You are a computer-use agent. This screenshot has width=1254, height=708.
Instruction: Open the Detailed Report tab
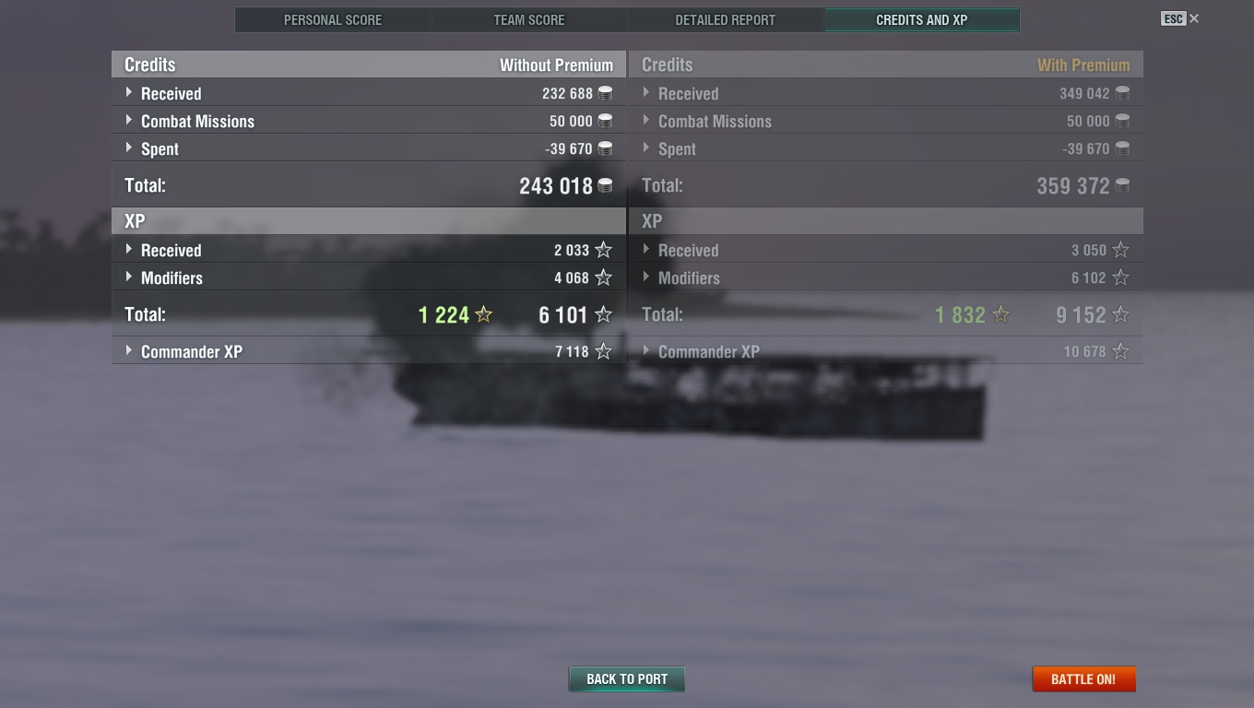pyautogui.click(x=726, y=19)
